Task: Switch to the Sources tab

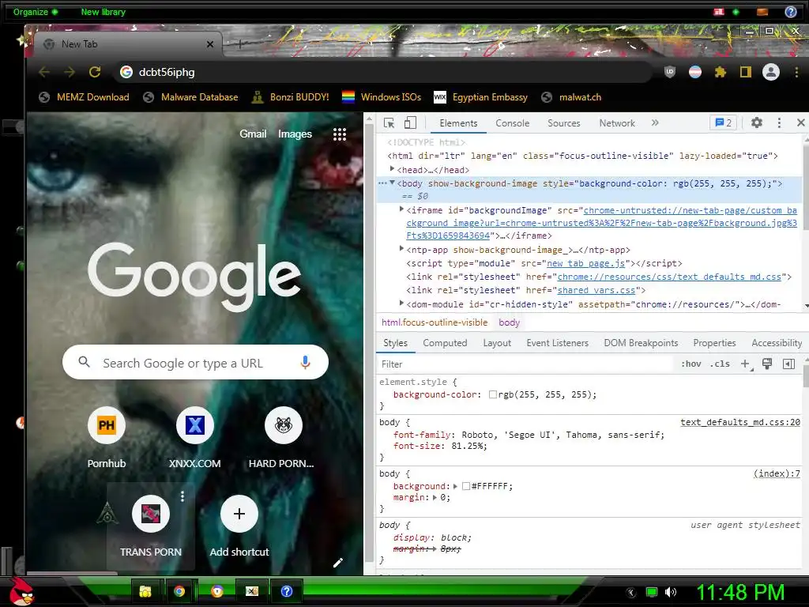Action: 564,123
